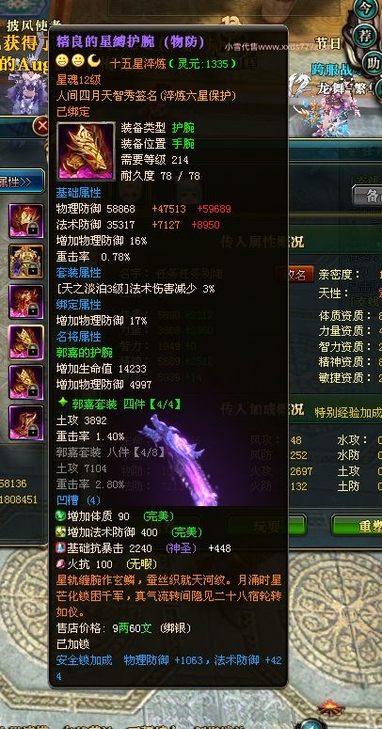Image resolution: width=382 pixels, height=729 pixels.
Task: Click the bracer item thumbnail in tooltip
Action: (x=86, y=151)
